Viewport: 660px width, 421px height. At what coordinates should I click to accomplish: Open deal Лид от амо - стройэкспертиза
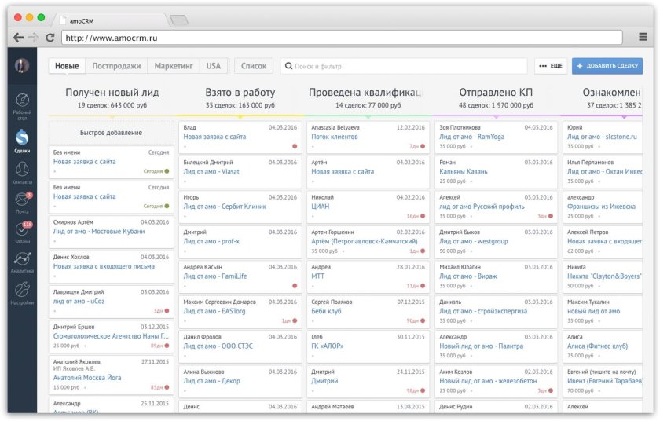tap(483, 311)
